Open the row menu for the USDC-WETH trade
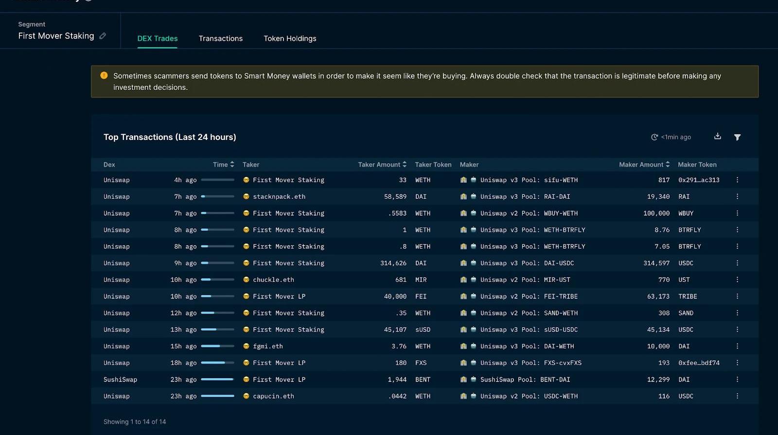This screenshot has height=435, width=778. tap(737, 396)
